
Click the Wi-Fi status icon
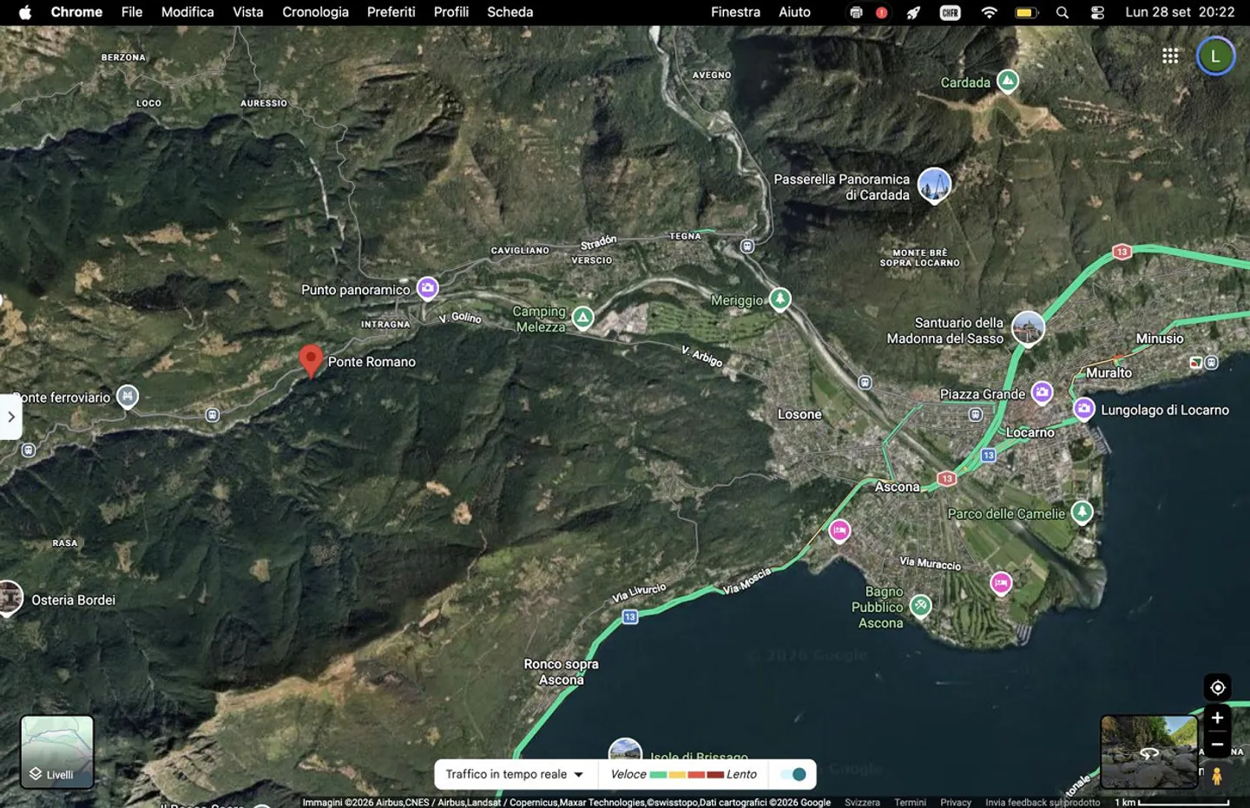[989, 12]
